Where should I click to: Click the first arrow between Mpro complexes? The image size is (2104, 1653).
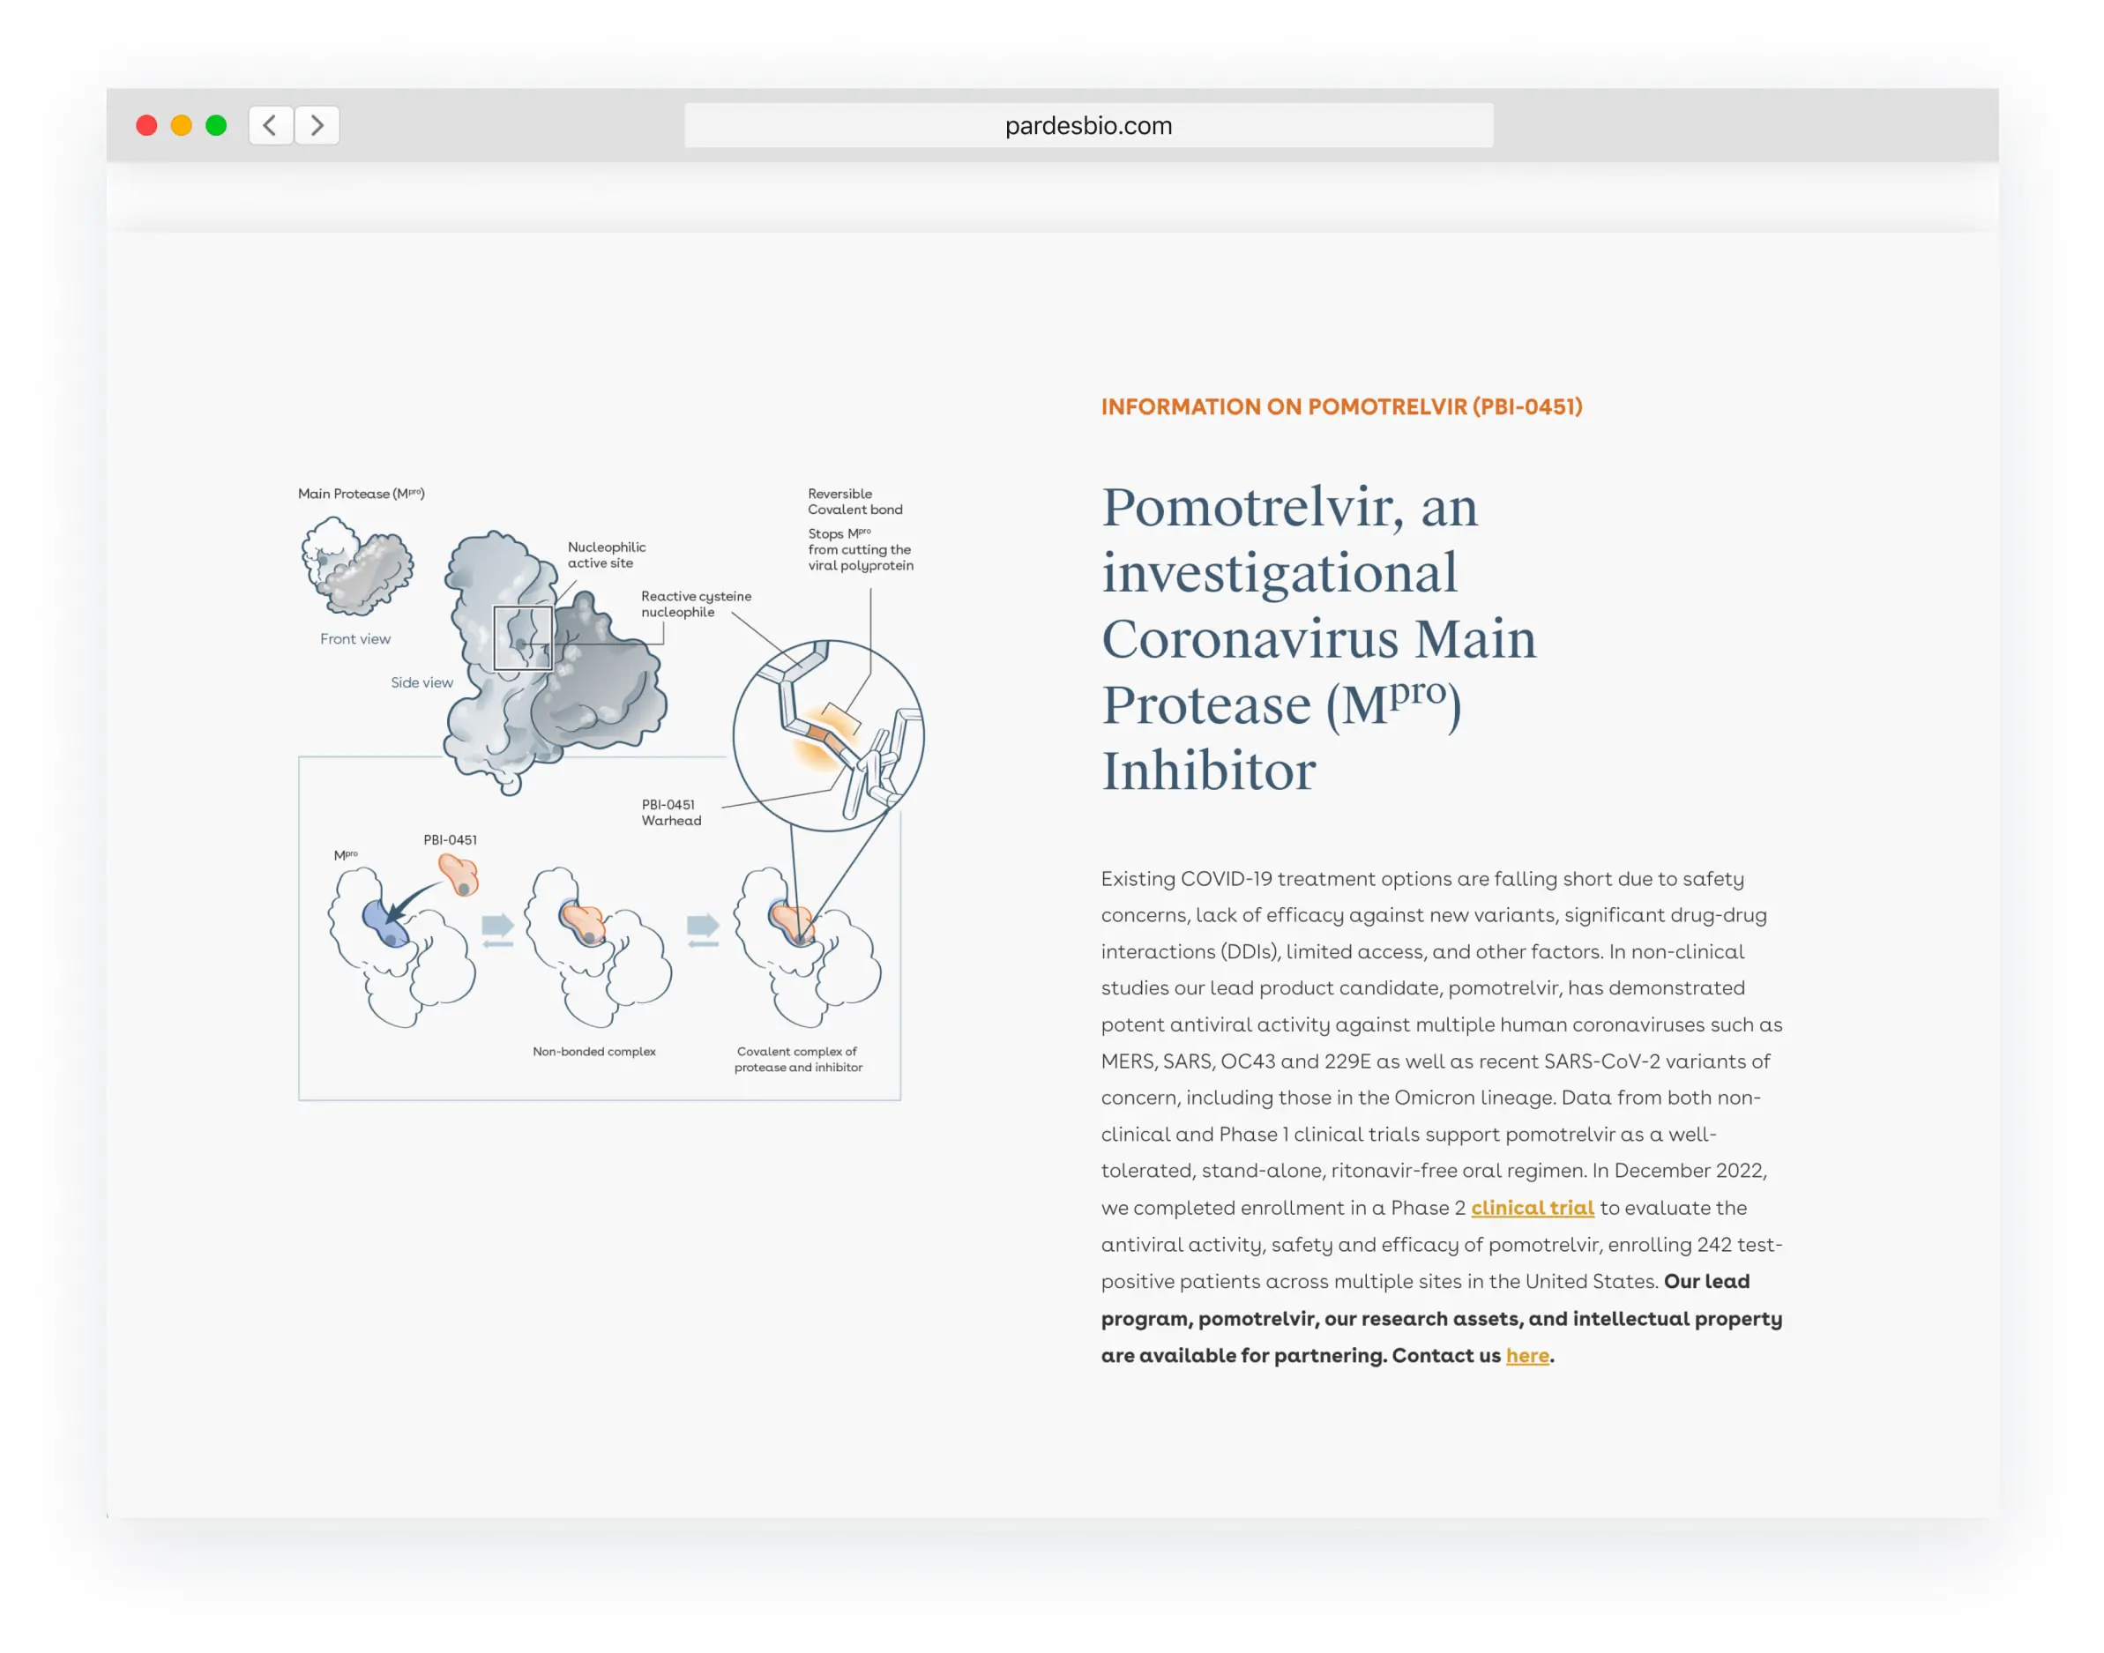tap(497, 930)
